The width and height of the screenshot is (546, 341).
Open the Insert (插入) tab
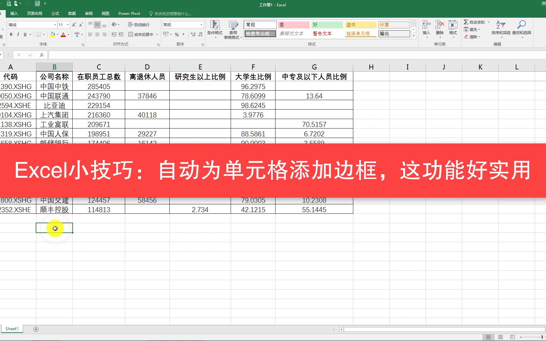pyautogui.click(x=14, y=14)
